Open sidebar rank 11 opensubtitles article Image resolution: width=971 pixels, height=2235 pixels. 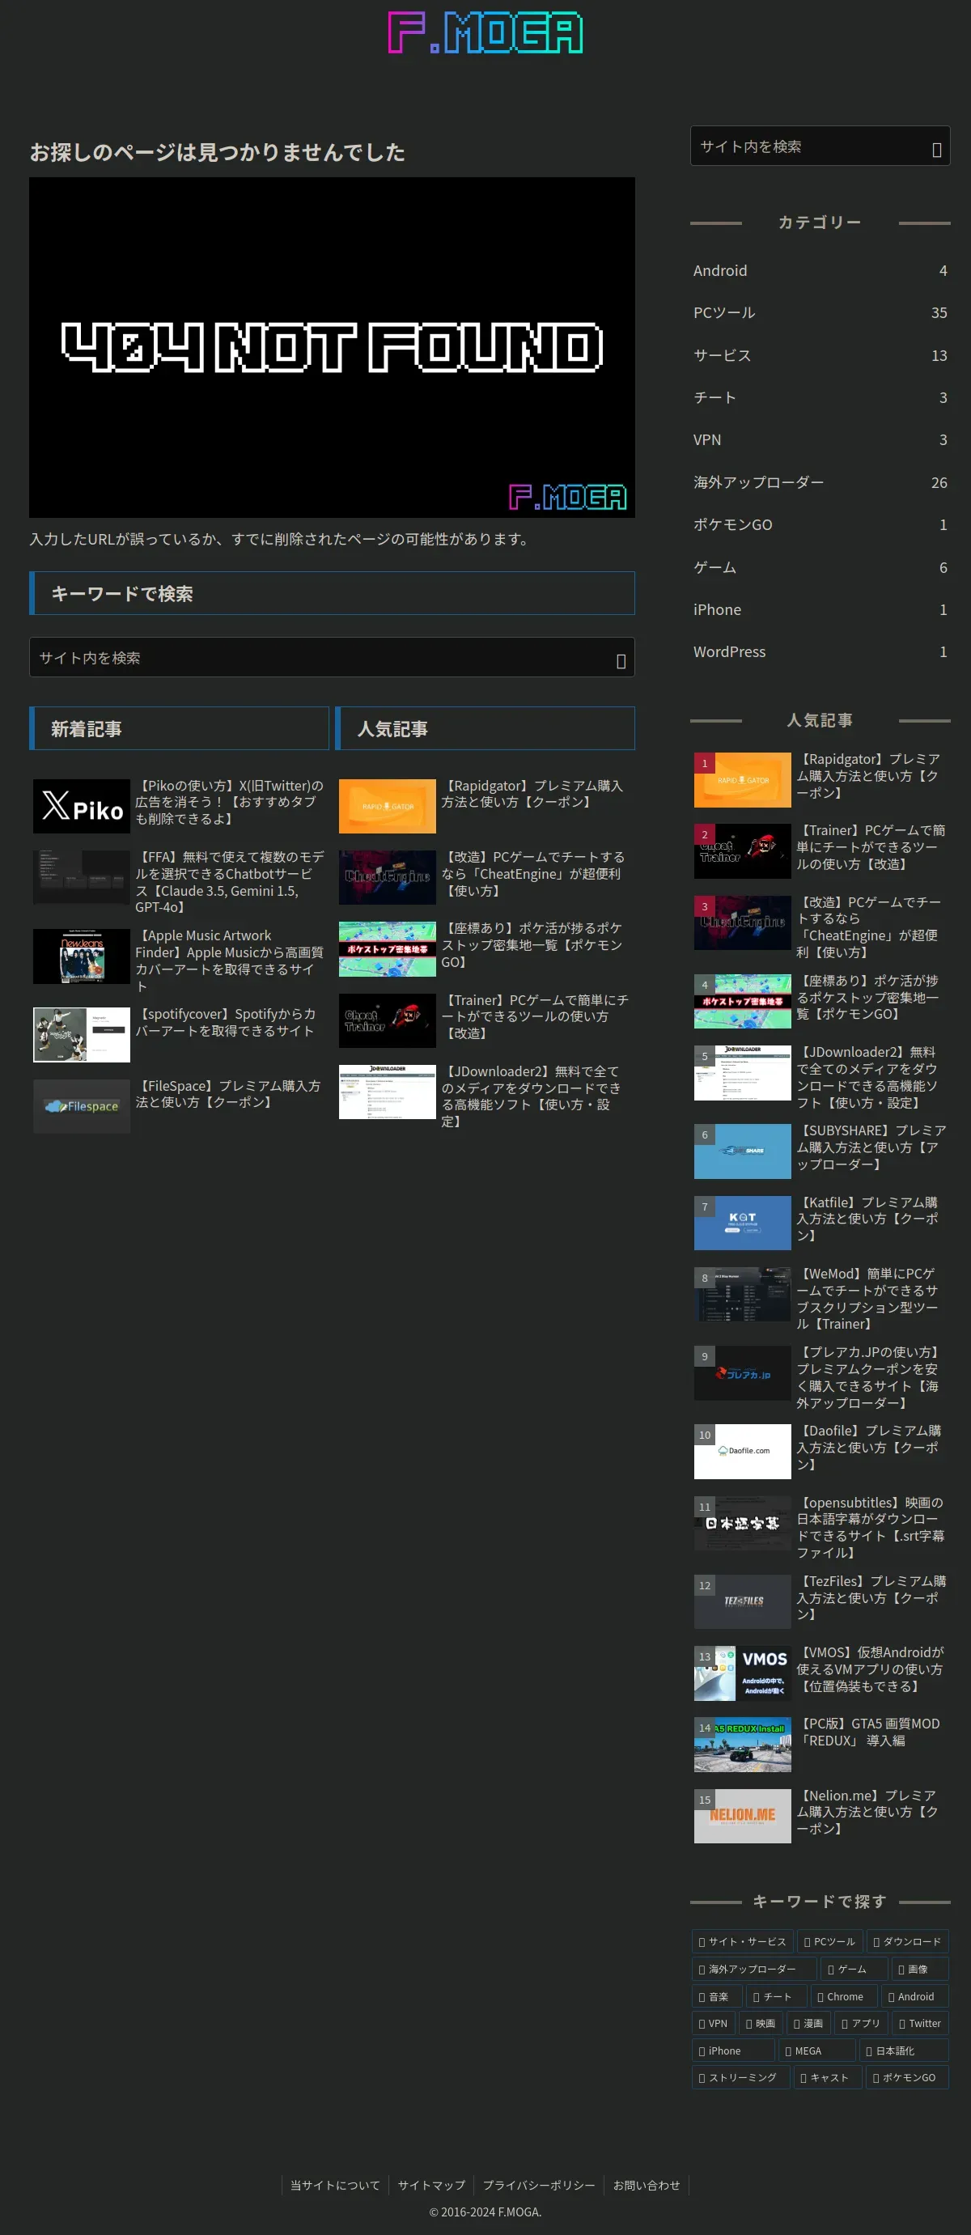click(x=820, y=1527)
